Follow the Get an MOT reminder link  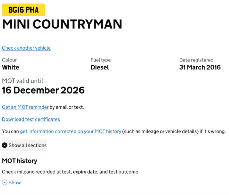click(25, 107)
